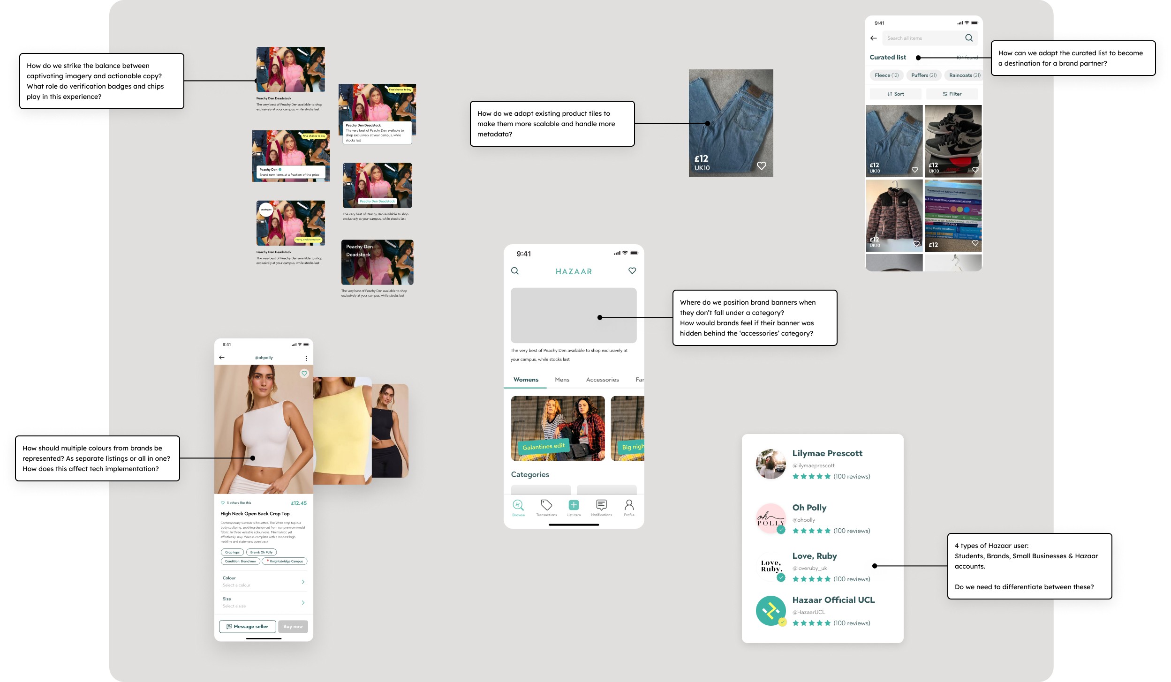Click the Hazaar Official UCL avatar
This screenshot has height=682, width=1171.
pyautogui.click(x=771, y=611)
